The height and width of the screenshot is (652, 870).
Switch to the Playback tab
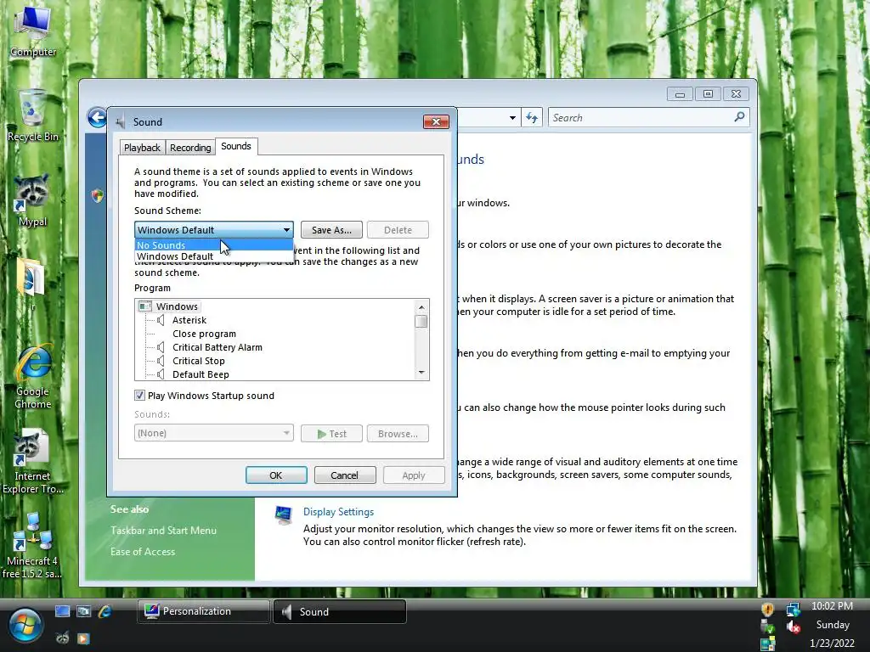coord(142,148)
